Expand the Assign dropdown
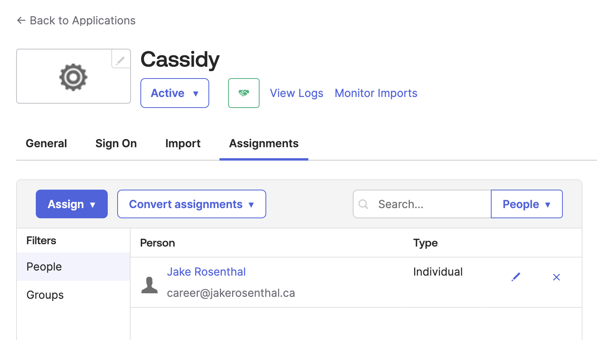 click(72, 204)
